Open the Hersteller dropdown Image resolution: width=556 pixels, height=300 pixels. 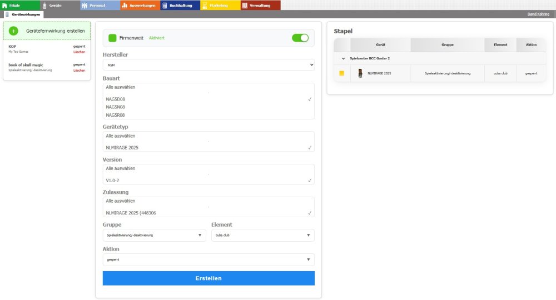(209, 65)
